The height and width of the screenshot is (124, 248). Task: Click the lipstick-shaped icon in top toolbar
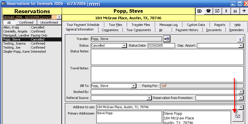tap(226, 11)
